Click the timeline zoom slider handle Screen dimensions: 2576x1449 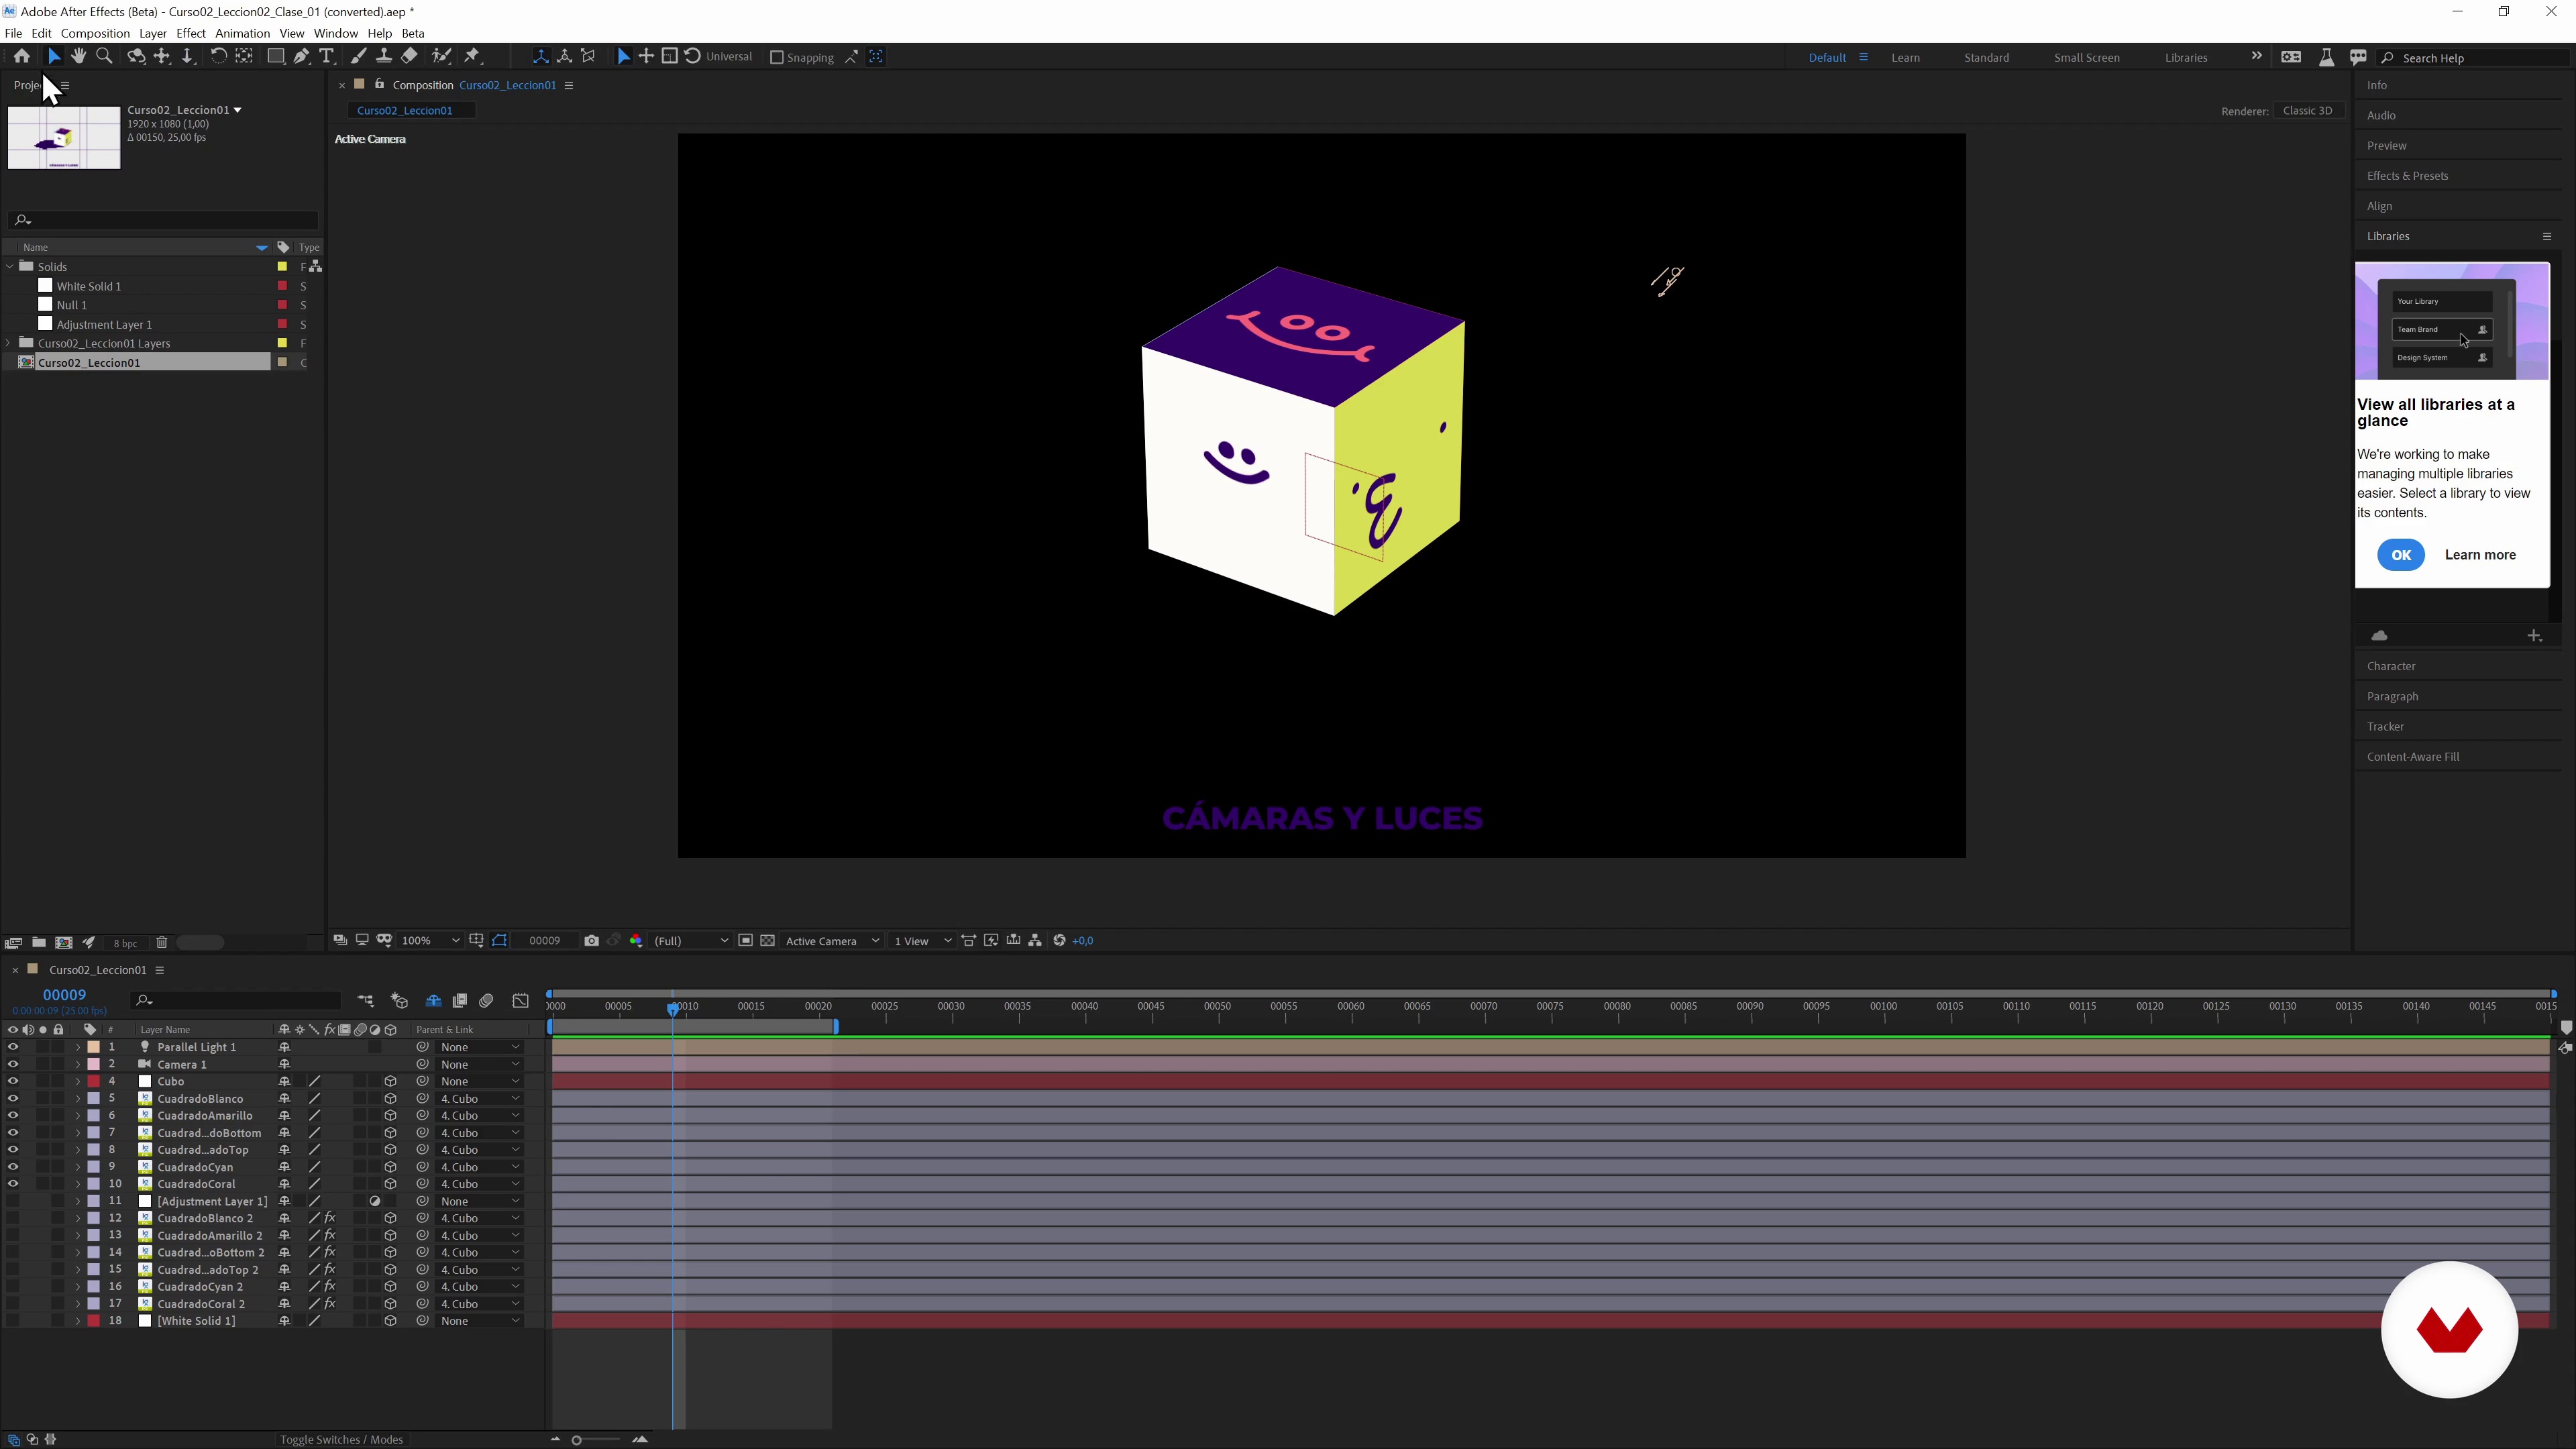(577, 1440)
